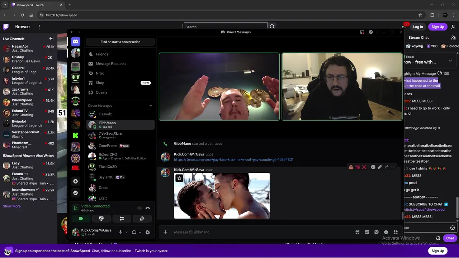The height and width of the screenshot is (258, 459).
Task: Expand the stream chat pinned message chevron
Action: [450, 61]
